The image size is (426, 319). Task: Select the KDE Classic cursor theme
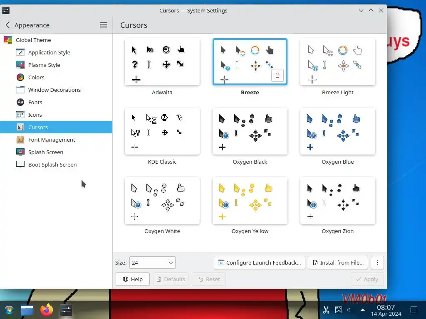[162, 131]
